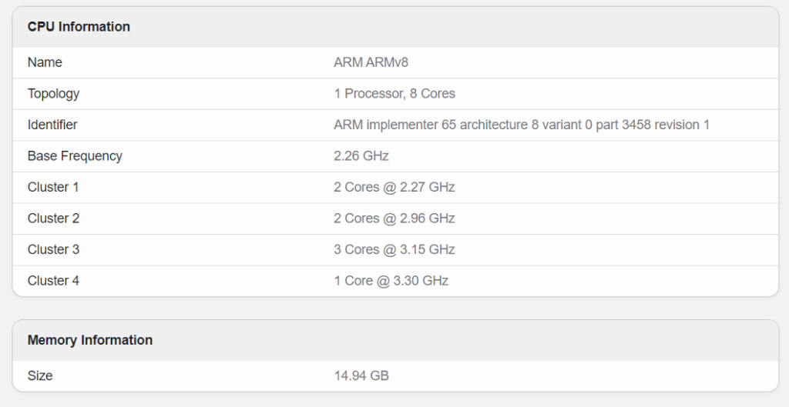789x407 pixels.
Task: Click the 1 Core @ 3.30 GHz value
Action: click(x=391, y=281)
